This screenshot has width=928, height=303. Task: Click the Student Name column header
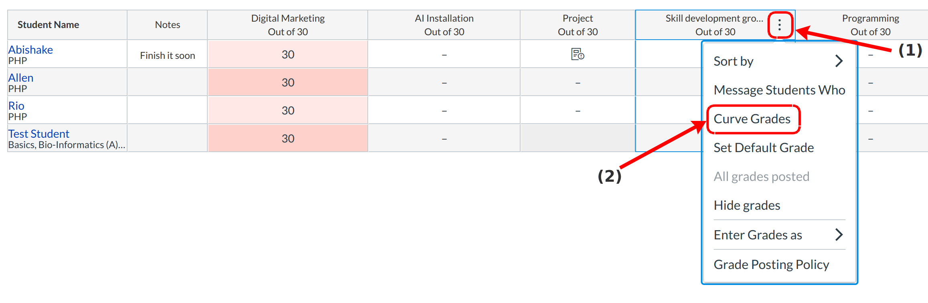pyautogui.click(x=48, y=25)
